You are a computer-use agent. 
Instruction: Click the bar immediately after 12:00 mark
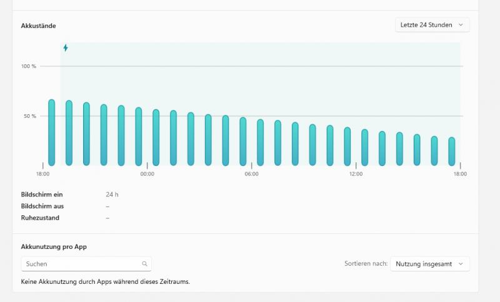[365, 148]
